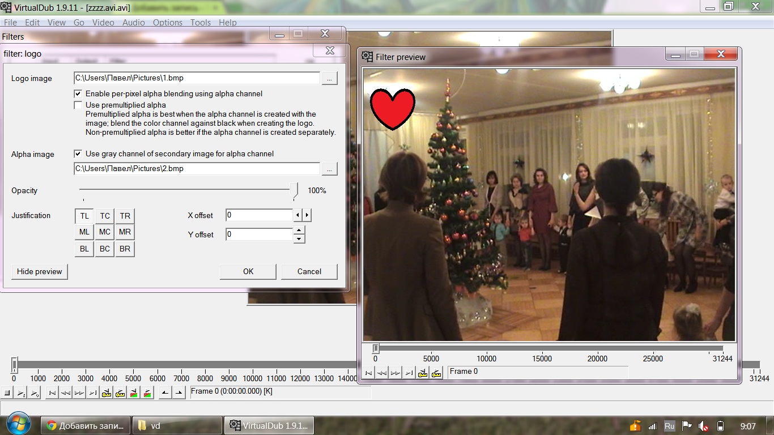Open the Video menu
This screenshot has height=435, width=774.
(103, 23)
